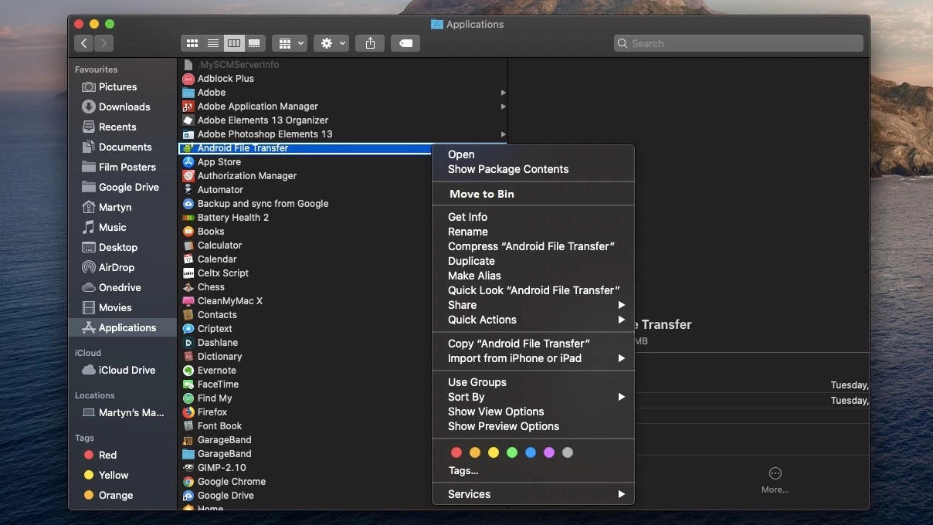Select the GarageBand application icon
The width and height of the screenshot is (933, 525).
(x=188, y=439)
